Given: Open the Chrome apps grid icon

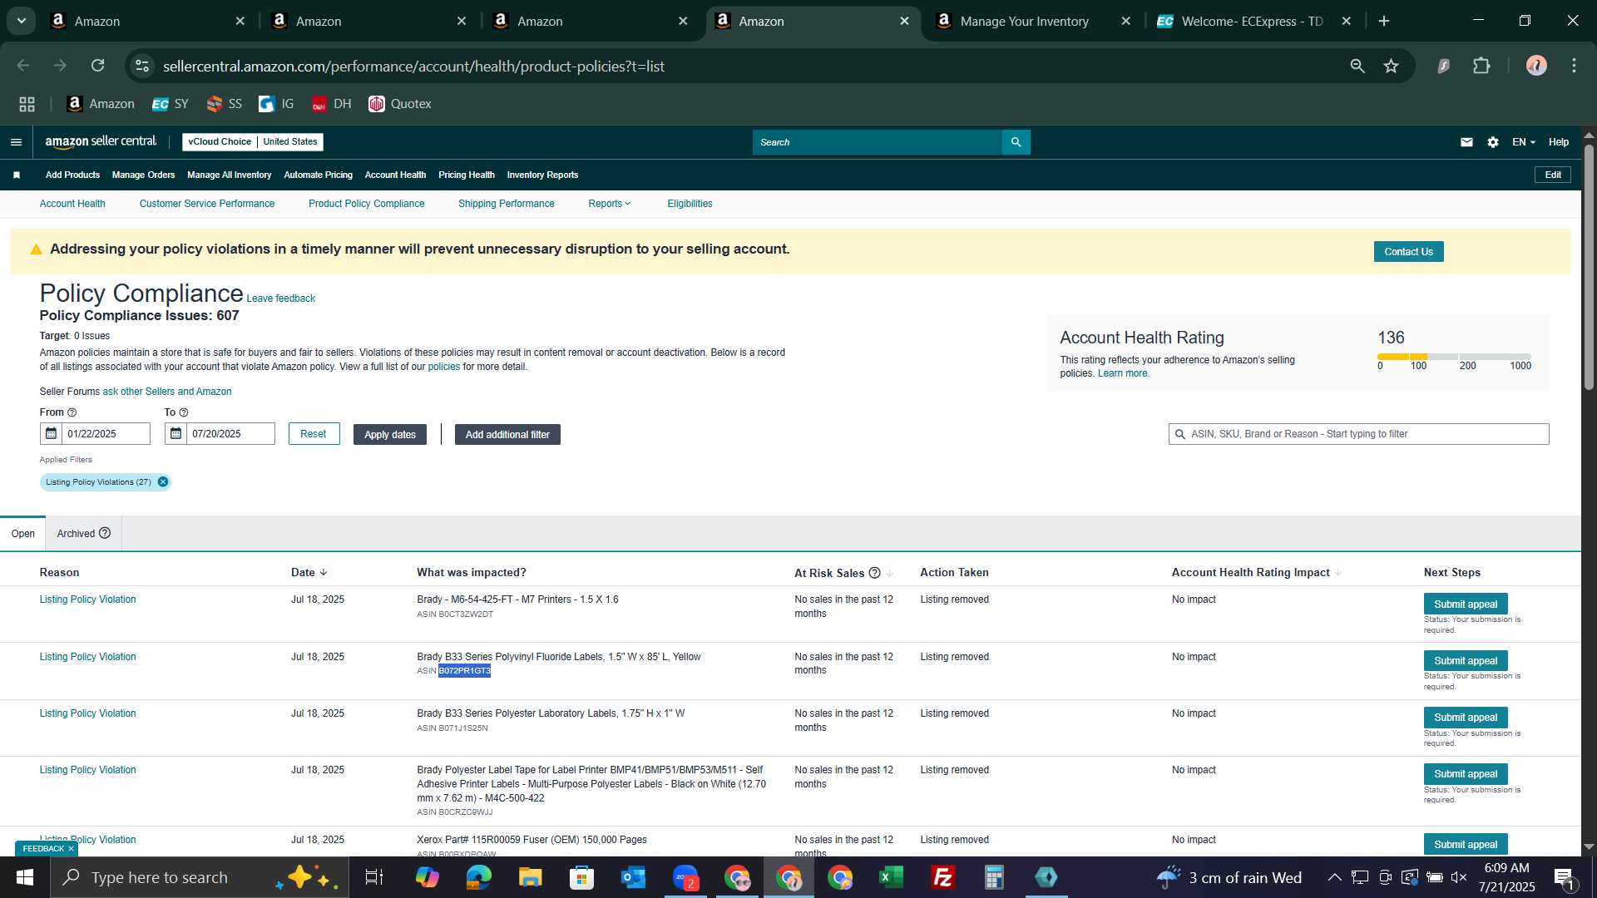Looking at the screenshot, I should tap(27, 104).
